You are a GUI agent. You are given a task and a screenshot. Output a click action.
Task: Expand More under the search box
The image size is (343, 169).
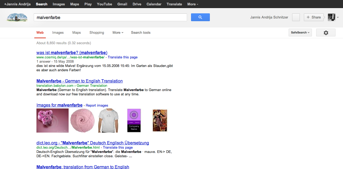pyautogui.click(x=118, y=33)
